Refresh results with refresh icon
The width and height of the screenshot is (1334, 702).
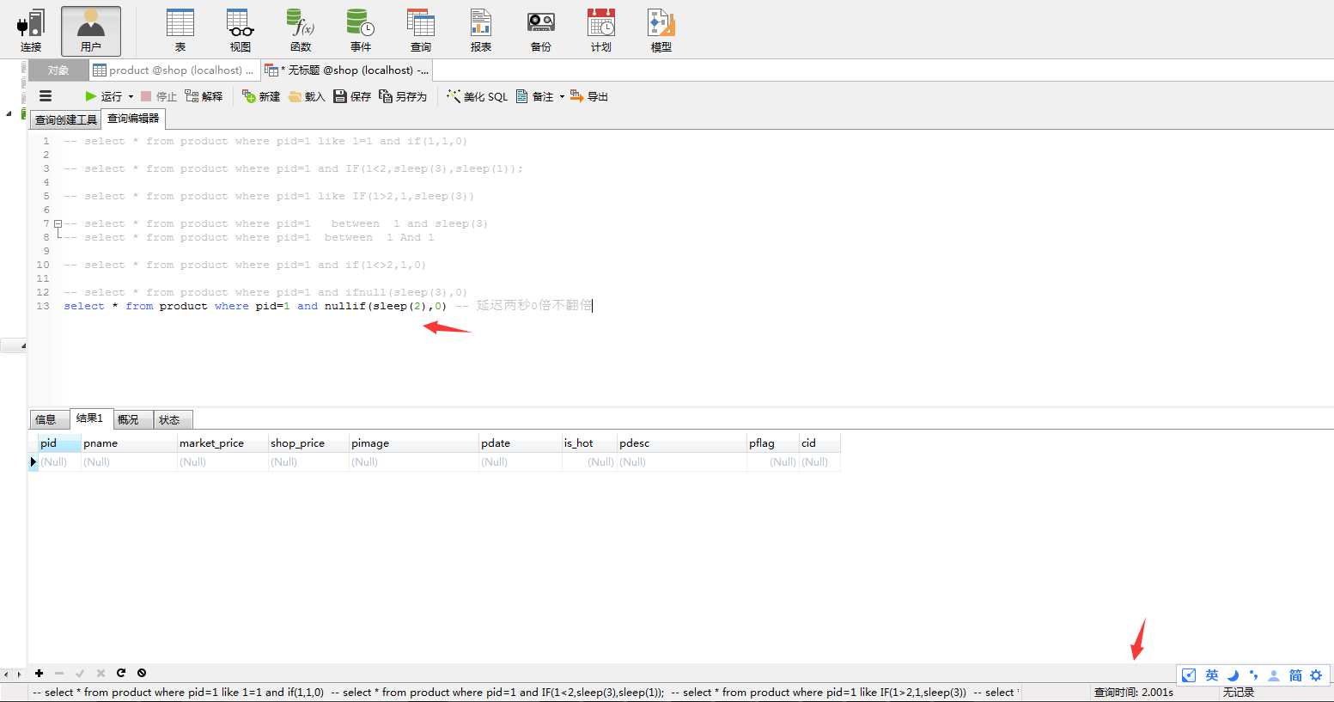[x=121, y=674]
